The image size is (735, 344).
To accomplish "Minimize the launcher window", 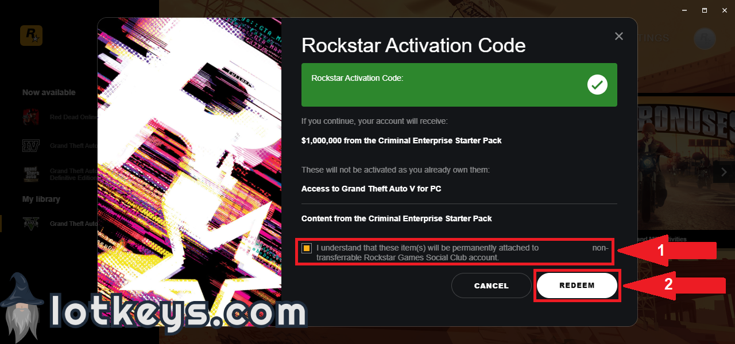I will point(684,10).
